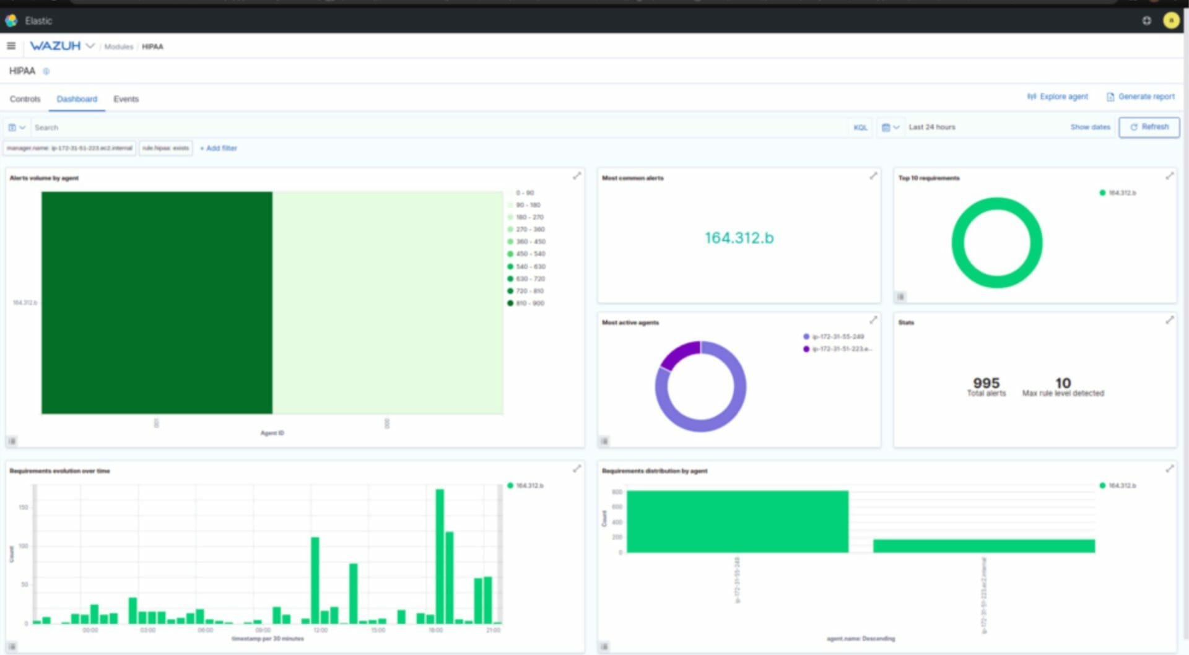Expand the Alerts volume by agent panel
This screenshot has height=655, width=1189.
(577, 176)
